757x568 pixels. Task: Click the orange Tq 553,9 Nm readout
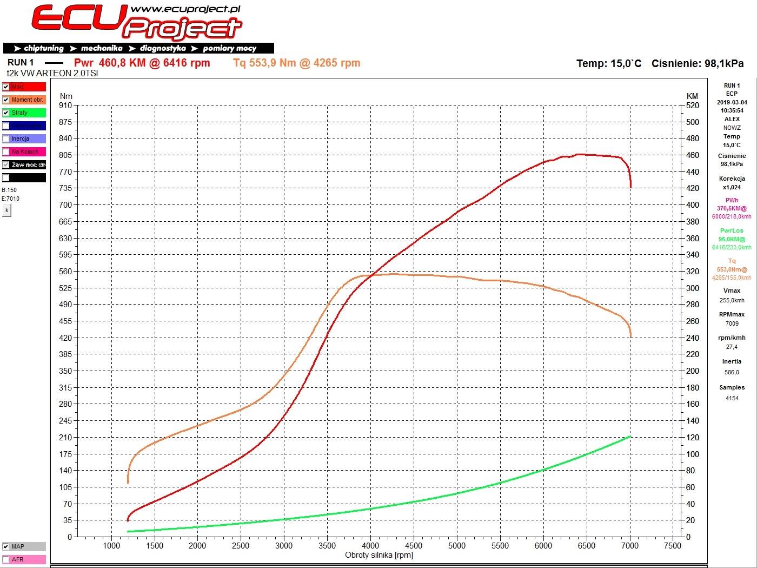[x=297, y=63]
